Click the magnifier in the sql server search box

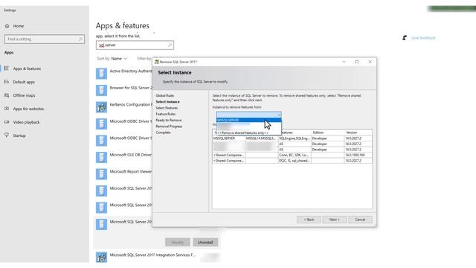point(170,45)
